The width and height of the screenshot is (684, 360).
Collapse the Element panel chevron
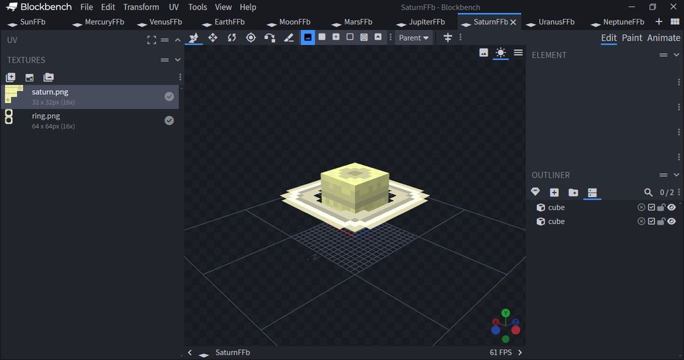(x=676, y=55)
